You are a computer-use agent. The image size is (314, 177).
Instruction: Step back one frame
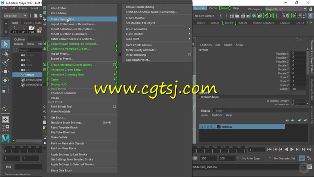(275, 149)
